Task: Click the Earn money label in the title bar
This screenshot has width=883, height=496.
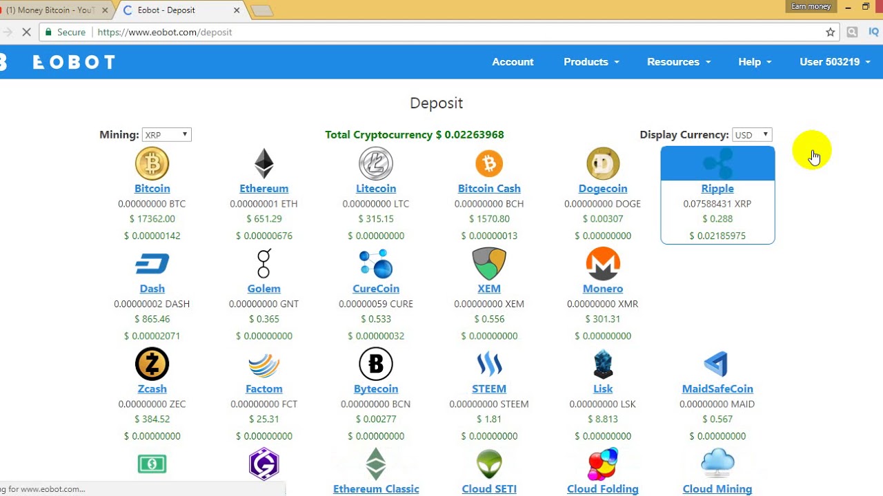Action: click(x=811, y=6)
